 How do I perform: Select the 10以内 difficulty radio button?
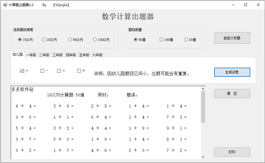[x=25, y=40]
